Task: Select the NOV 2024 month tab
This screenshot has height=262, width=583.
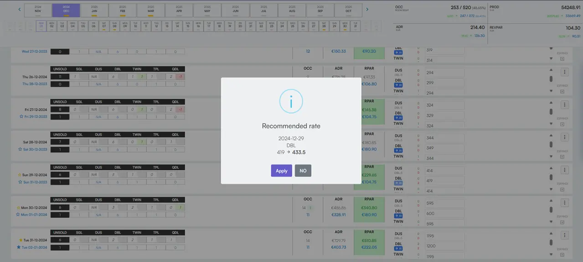Action: 38,10
